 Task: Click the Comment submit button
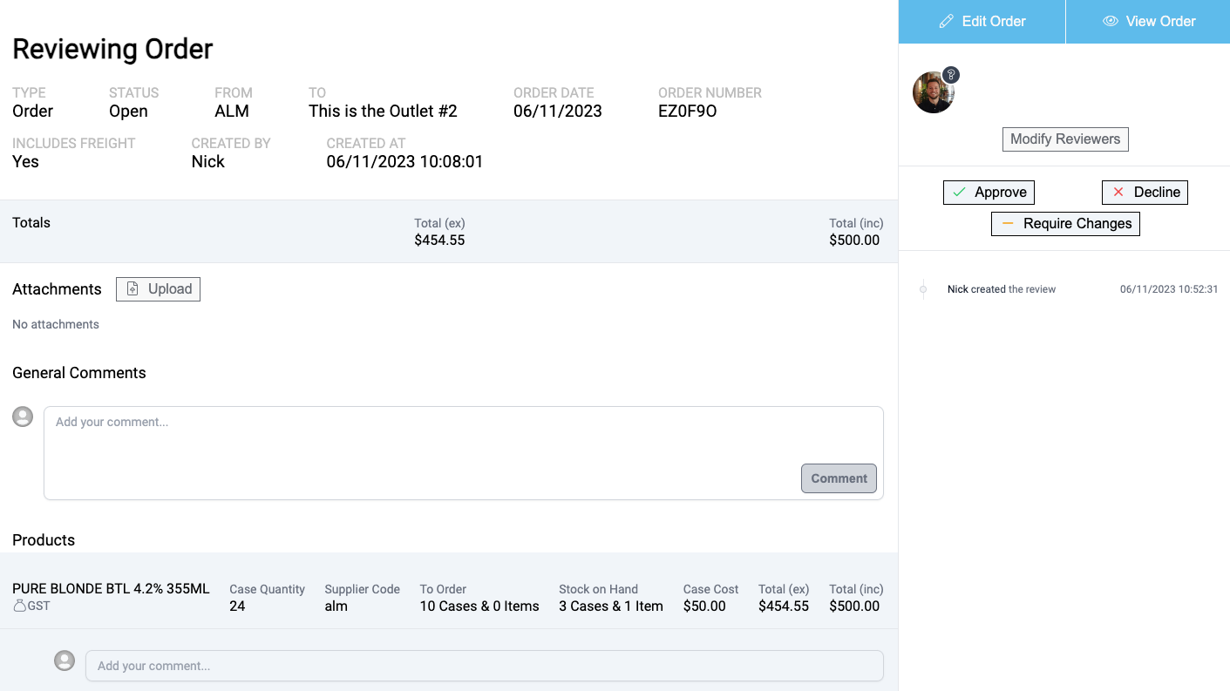point(838,478)
